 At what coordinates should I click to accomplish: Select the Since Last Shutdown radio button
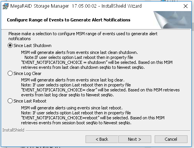(10, 46)
